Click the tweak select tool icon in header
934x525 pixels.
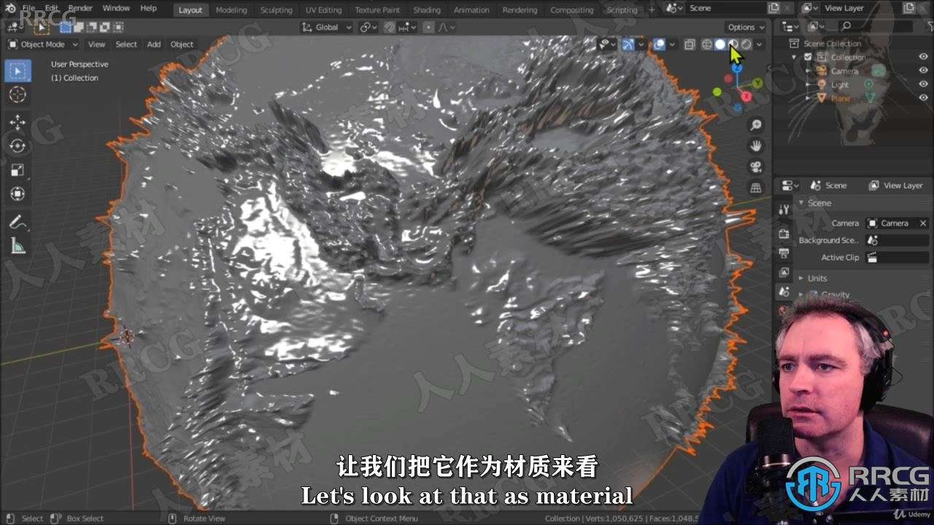click(41, 27)
